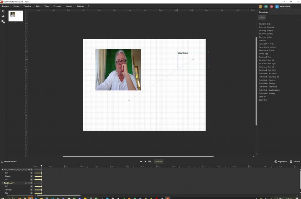Select the Text tool in left toolbar

click(x=3, y=11)
